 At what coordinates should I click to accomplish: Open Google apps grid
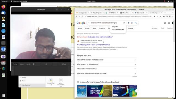[169, 23]
